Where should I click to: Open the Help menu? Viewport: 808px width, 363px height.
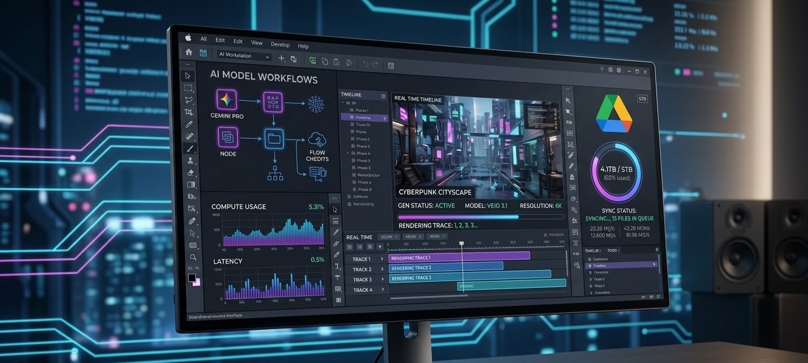(303, 46)
